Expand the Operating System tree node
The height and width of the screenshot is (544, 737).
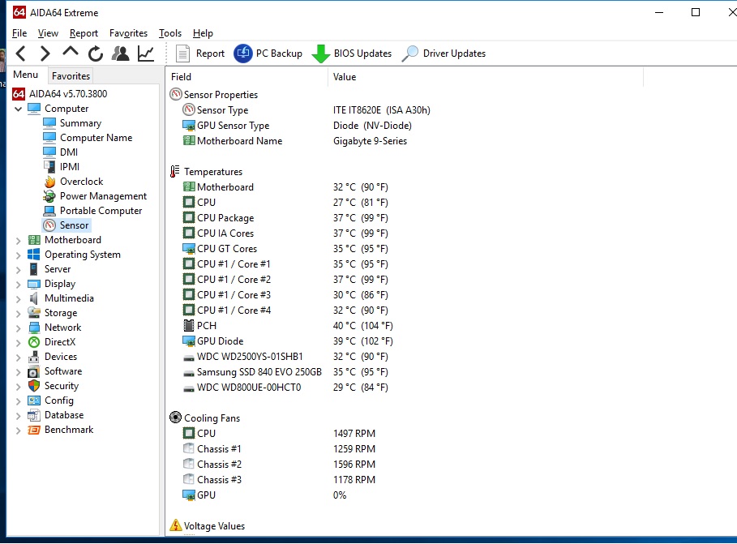pos(19,255)
